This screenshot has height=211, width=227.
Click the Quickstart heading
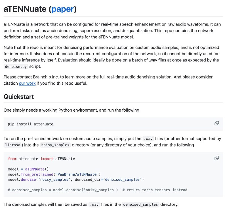19,97
